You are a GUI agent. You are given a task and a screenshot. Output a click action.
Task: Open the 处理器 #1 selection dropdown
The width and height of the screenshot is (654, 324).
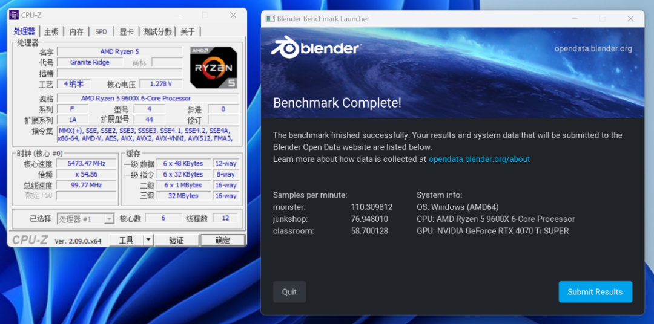(x=85, y=219)
